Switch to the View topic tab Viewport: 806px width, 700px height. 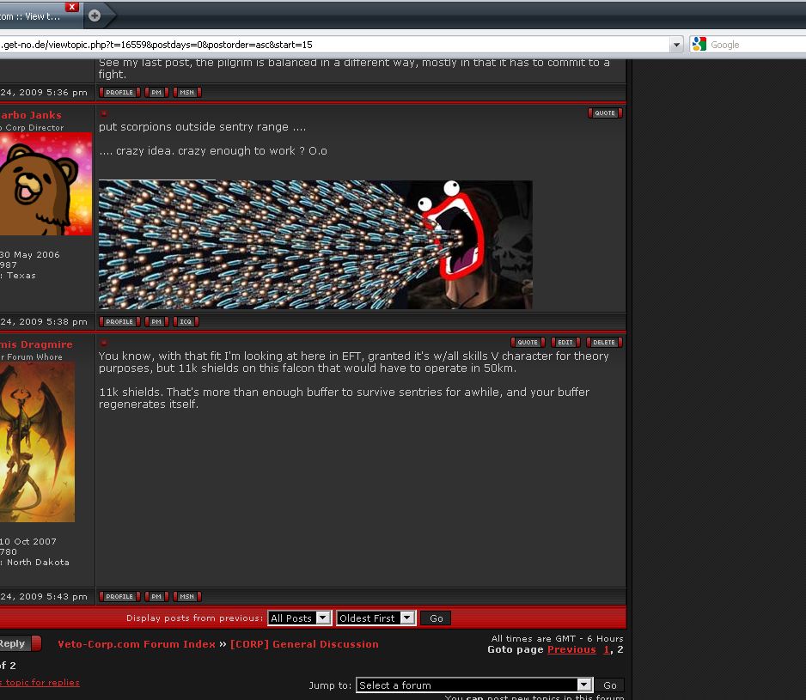coord(31,16)
